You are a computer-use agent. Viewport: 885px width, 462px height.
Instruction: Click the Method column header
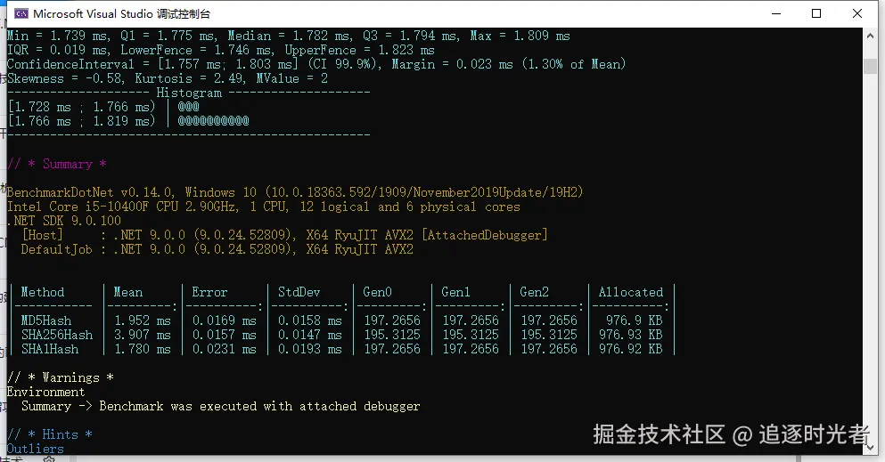tap(43, 292)
